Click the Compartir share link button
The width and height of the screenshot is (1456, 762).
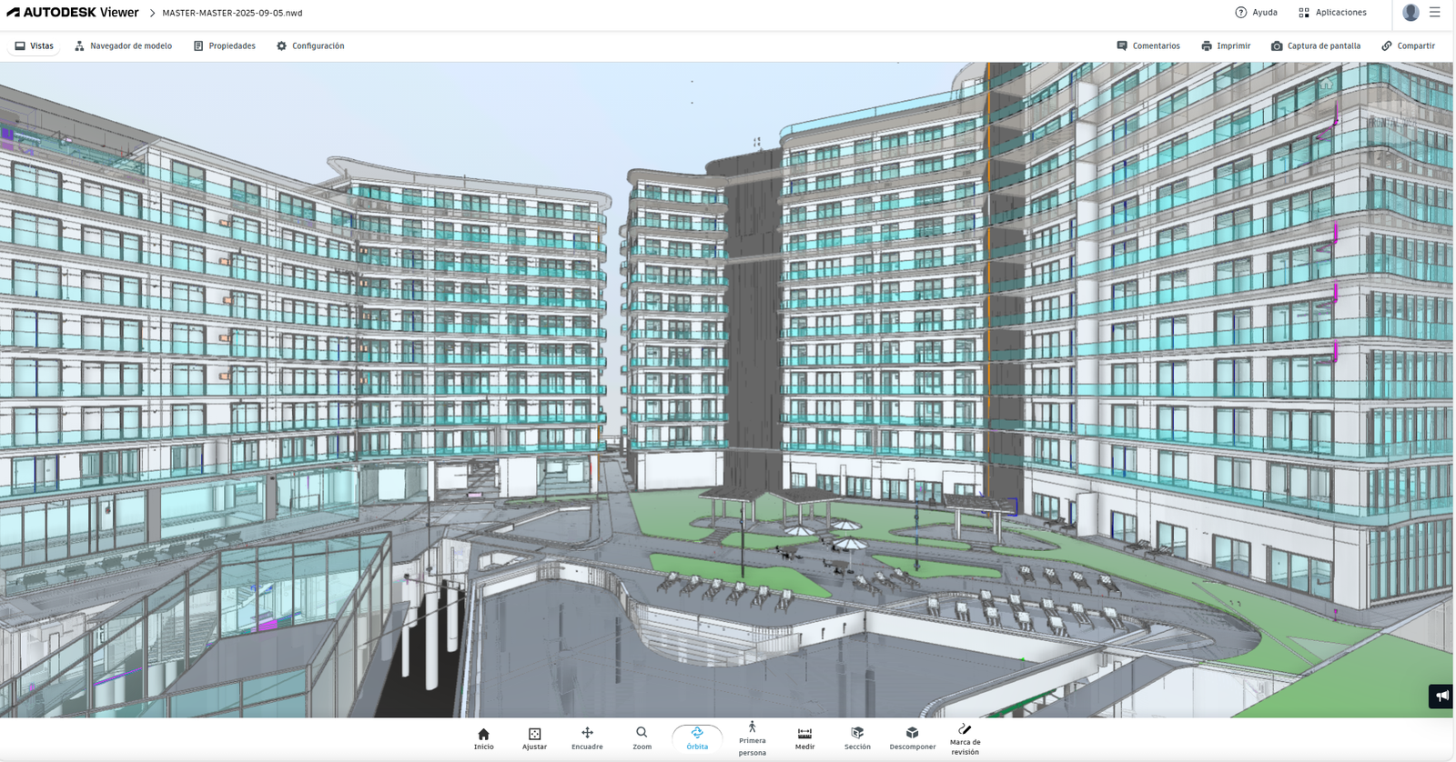tap(1408, 45)
